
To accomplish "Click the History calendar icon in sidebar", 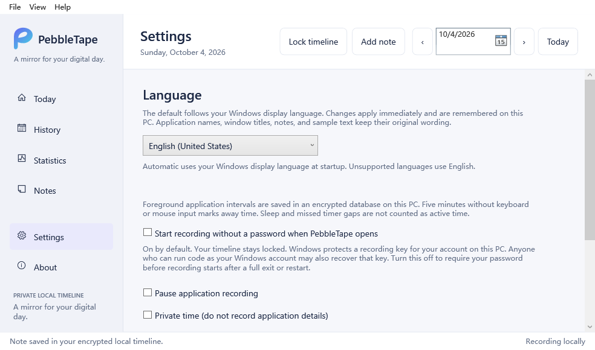I will tap(22, 128).
